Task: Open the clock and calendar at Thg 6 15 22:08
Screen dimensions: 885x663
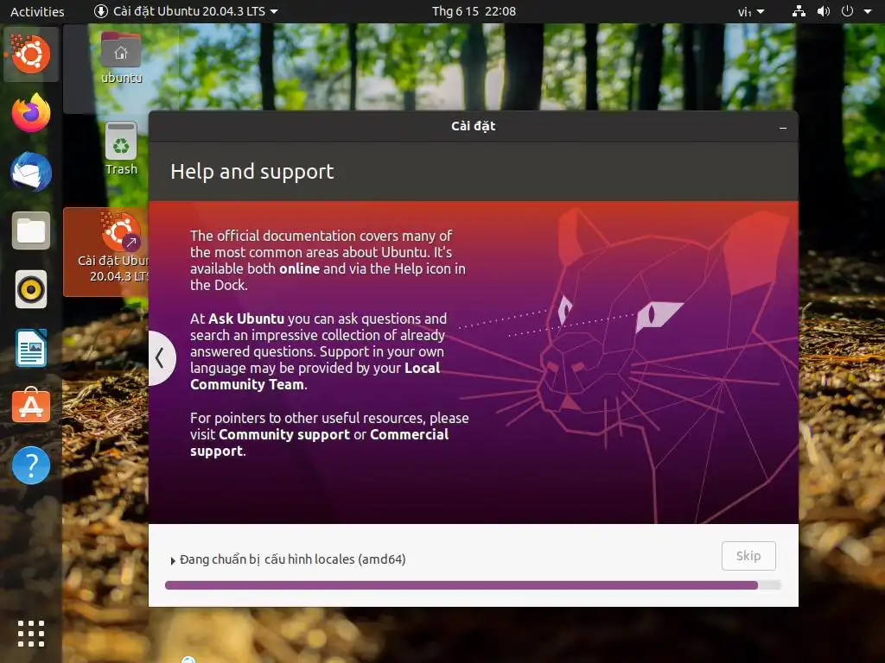Action: (474, 11)
